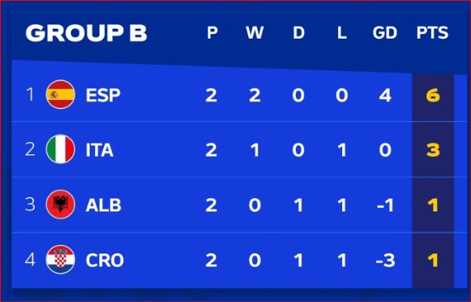Click Albania's -1 goal difference
The image size is (471, 302).
click(x=385, y=205)
